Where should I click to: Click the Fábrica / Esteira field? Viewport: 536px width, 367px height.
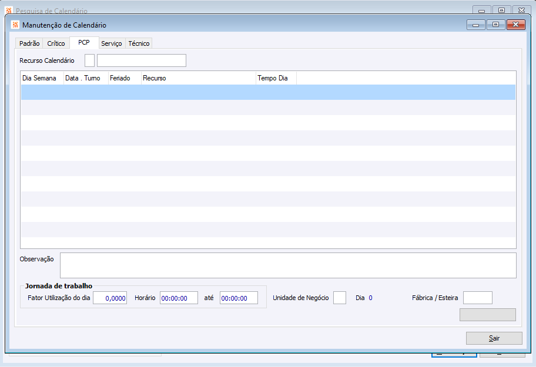click(x=478, y=298)
